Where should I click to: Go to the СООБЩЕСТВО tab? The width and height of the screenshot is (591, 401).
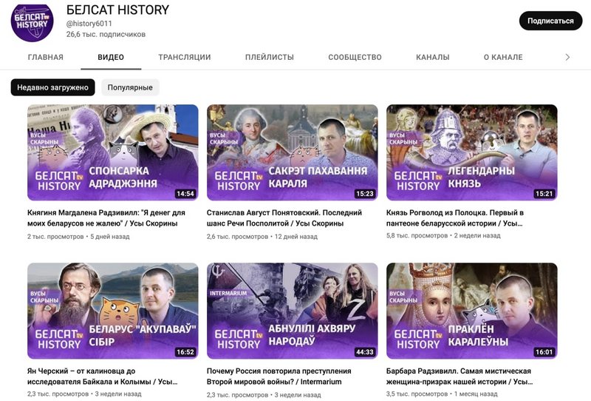click(x=355, y=58)
